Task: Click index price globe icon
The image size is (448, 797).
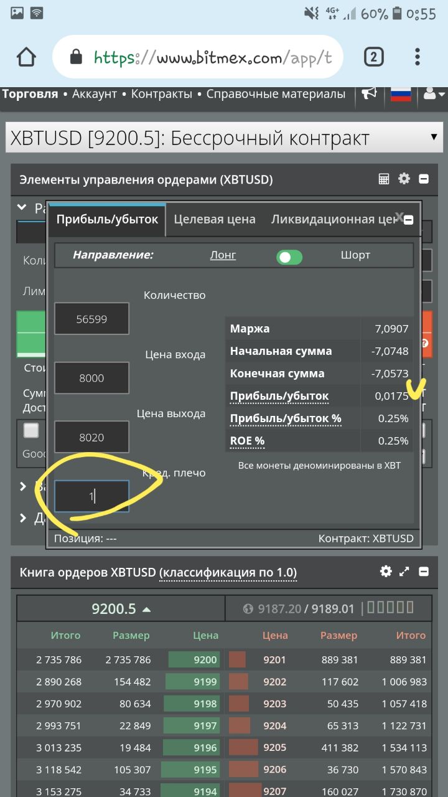Action: [x=249, y=609]
